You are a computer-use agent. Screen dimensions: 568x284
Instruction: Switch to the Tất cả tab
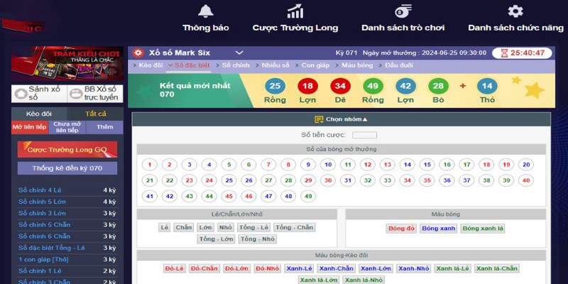click(x=96, y=114)
